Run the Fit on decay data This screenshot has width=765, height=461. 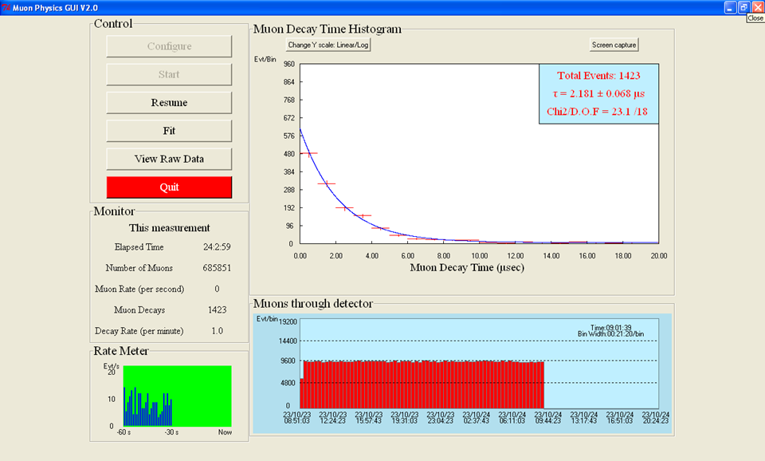[x=169, y=131]
